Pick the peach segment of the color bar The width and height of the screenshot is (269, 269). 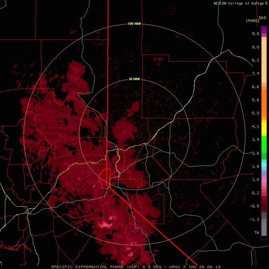[x=264, y=61]
